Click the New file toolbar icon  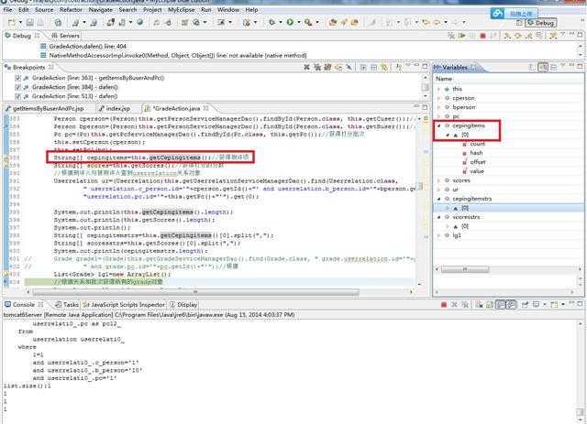pos(12,22)
